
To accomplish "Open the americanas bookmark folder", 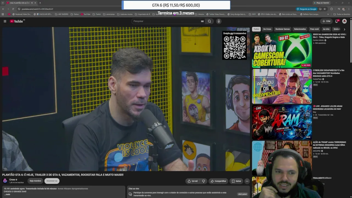I will (x=109, y=14).
